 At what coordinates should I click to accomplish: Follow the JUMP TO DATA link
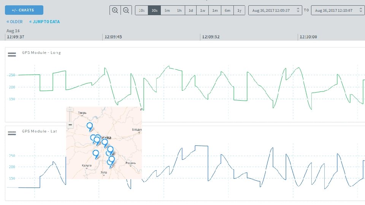[44, 22]
